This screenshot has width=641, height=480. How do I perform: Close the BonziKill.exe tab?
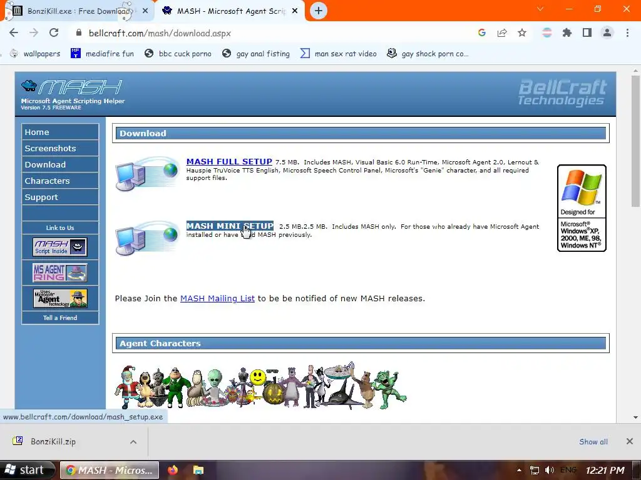145,11
